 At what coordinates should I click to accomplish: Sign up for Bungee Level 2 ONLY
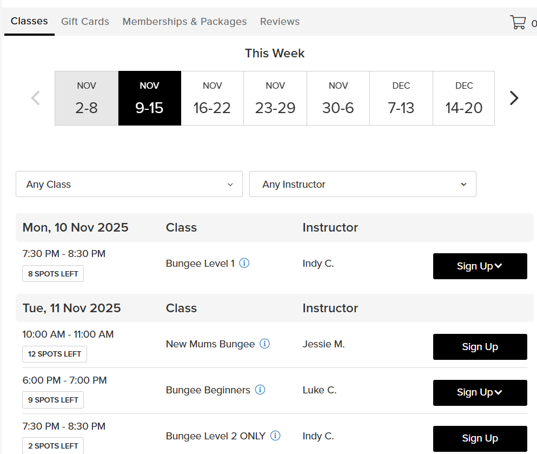click(x=480, y=439)
